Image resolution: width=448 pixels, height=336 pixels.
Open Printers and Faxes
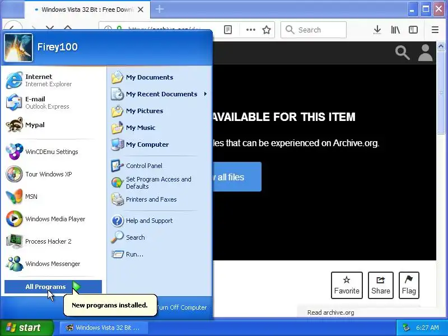[x=160, y=199]
